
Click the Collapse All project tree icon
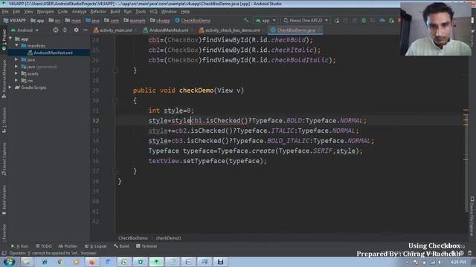tap(65, 30)
